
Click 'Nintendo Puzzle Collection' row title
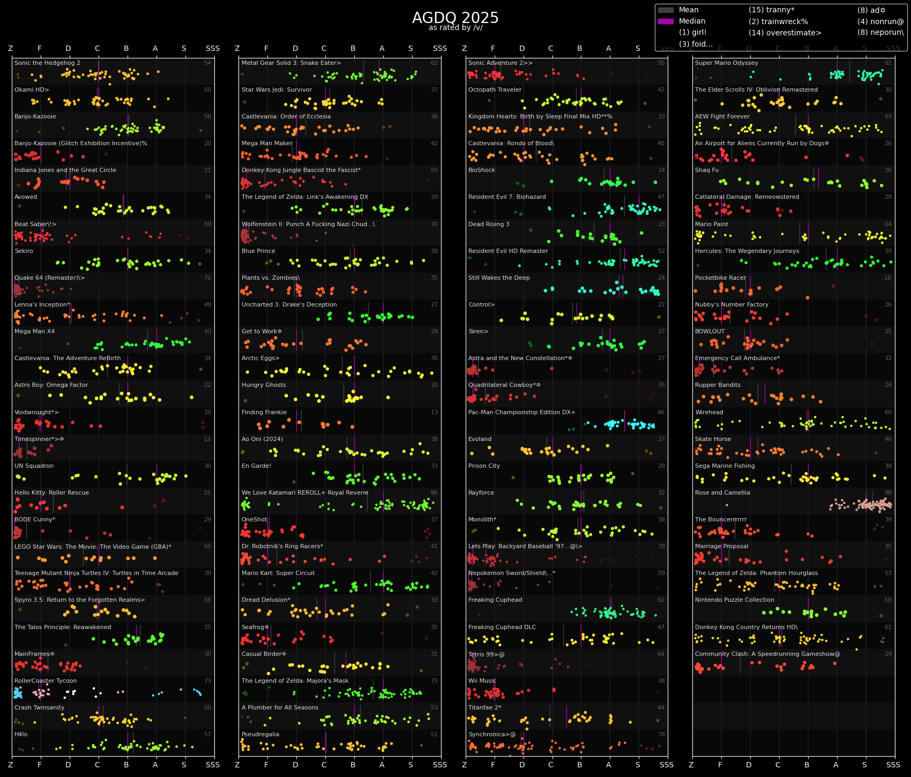click(735, 600)
